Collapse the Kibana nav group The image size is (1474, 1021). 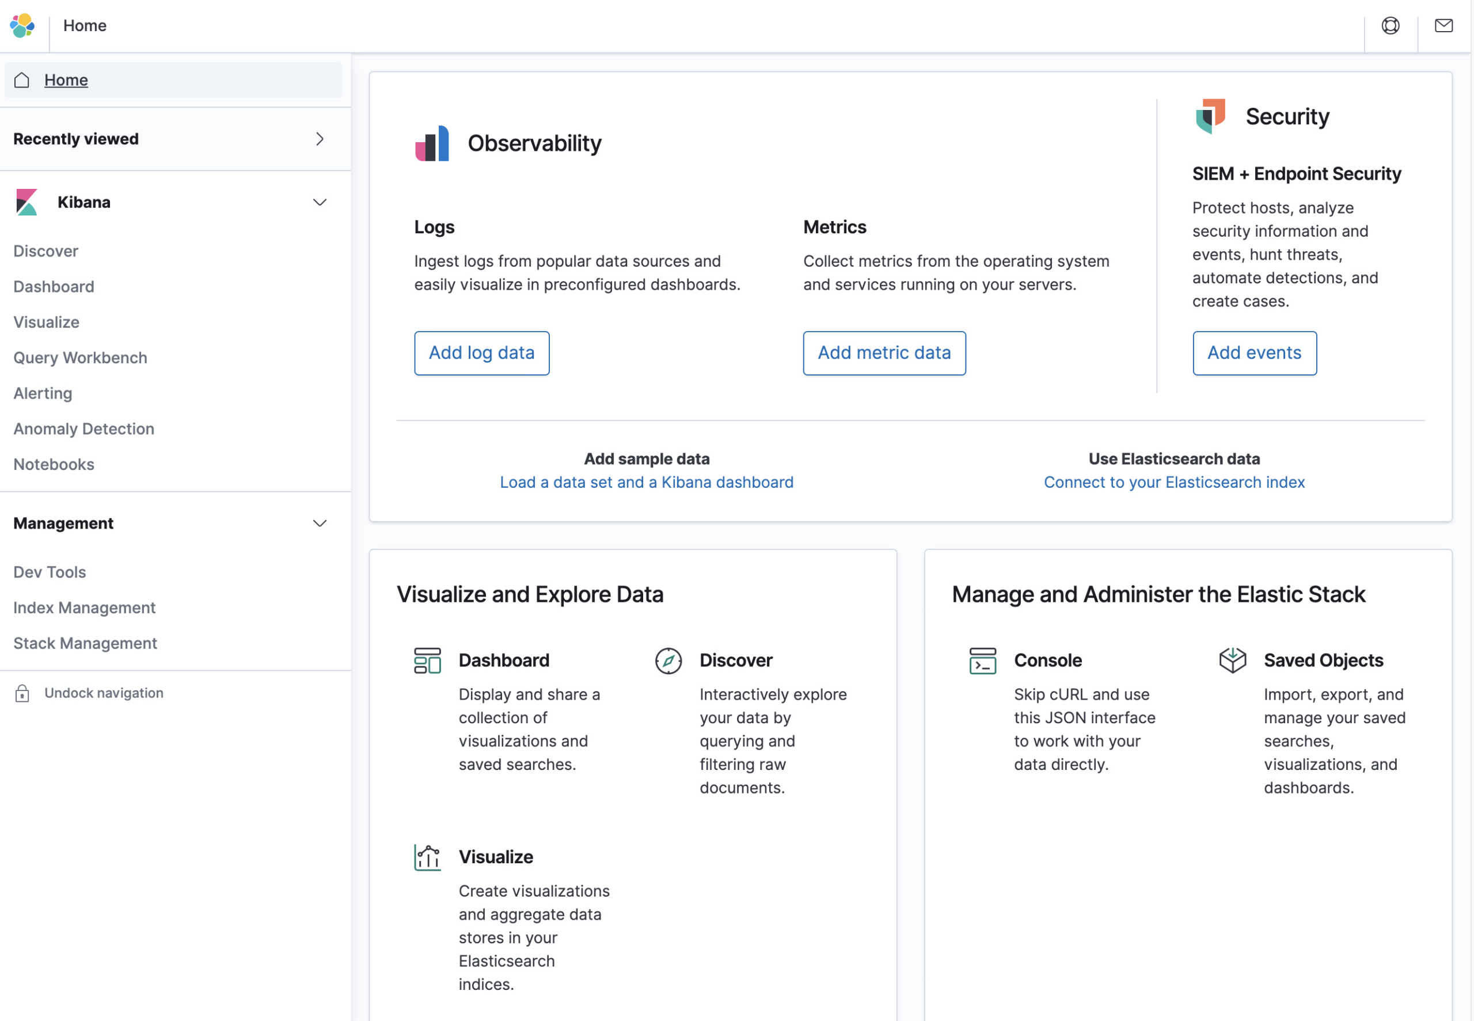(x=320, y=202)
